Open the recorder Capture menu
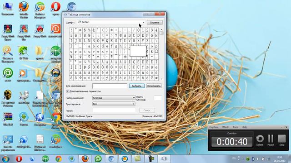Viewport: 291px width, 163px height. pyautogui.click(x=214, y=127)
